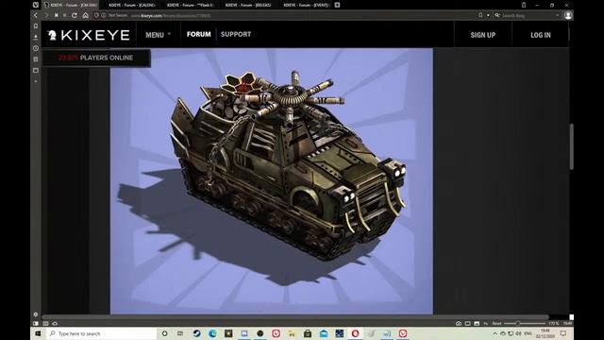
Task: Click the KIXEYE logo
Action: tap(89, 35)
